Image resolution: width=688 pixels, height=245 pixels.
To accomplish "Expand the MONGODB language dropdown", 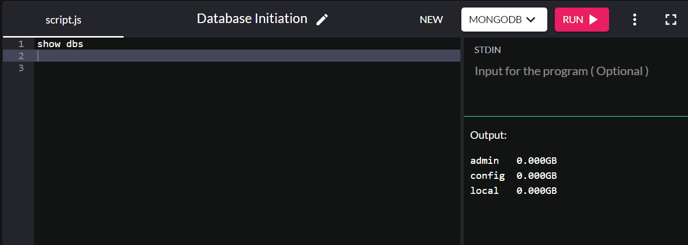I will tap(504, 20).
